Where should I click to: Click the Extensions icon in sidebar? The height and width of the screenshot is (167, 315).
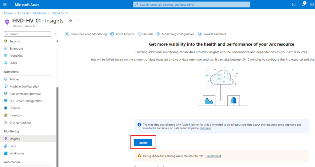[x=6, y=48]
